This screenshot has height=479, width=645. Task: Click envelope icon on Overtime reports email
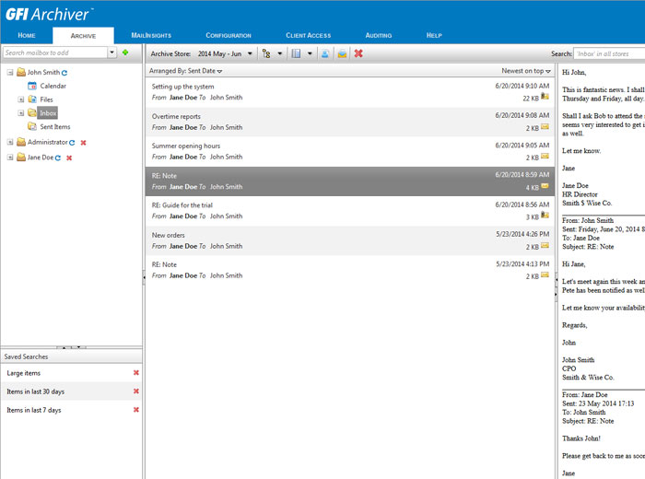[545, 126]
